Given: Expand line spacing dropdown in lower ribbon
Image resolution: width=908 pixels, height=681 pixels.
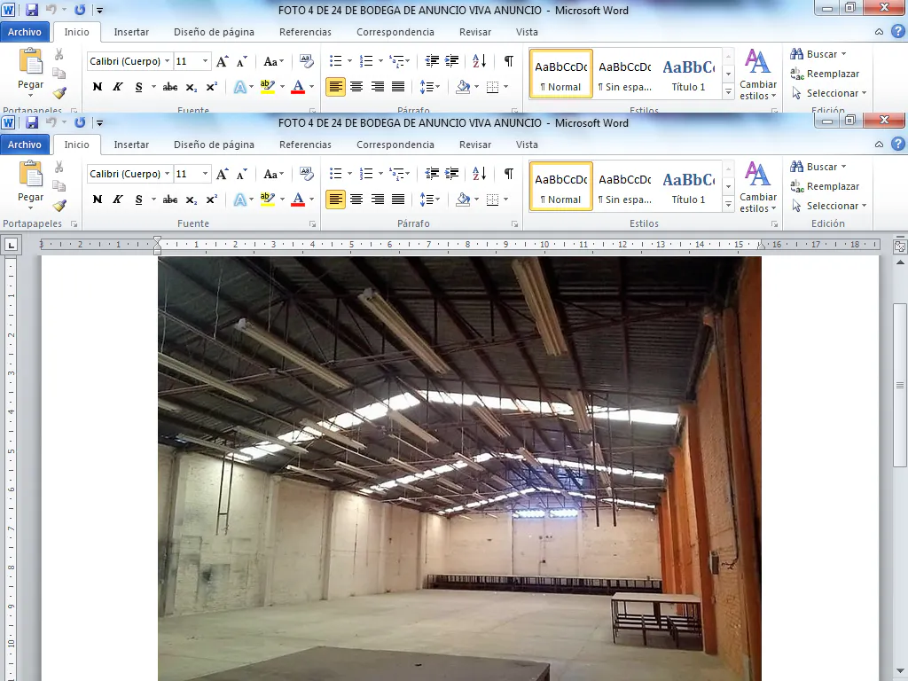Looking at the screenshot, I should pyautogui.click(x=436, y=200).
